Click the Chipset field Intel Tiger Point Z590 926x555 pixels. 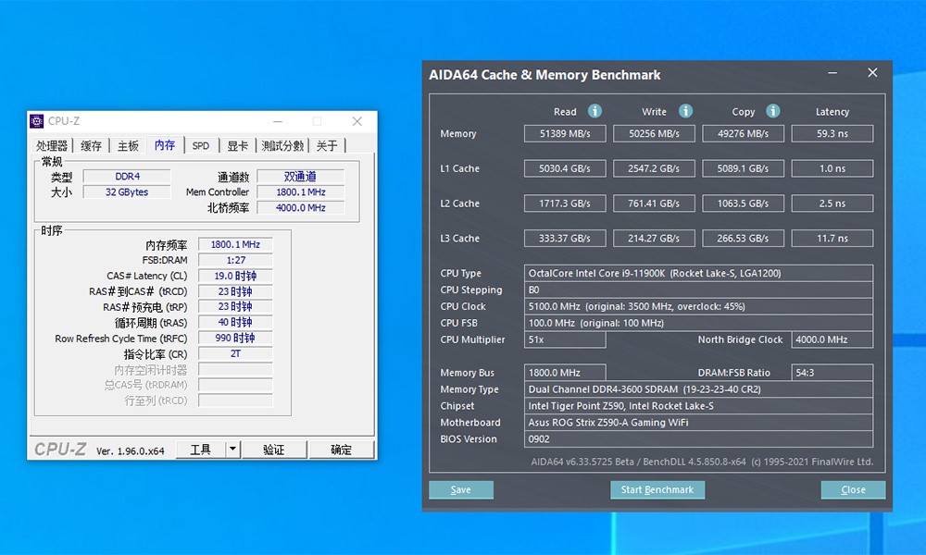point(698,406)
